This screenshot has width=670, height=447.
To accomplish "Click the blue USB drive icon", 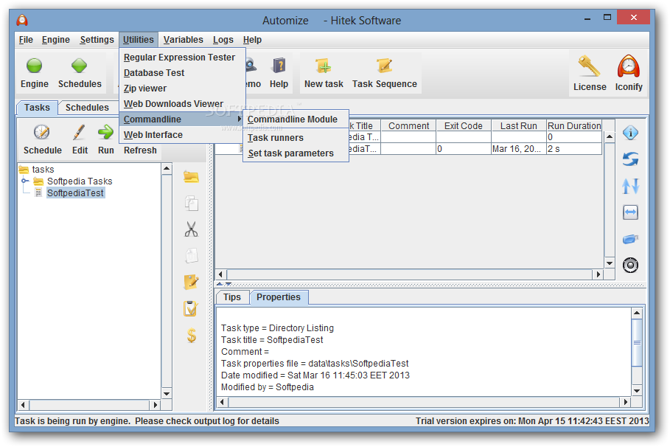I will click(x=630, y=239).
